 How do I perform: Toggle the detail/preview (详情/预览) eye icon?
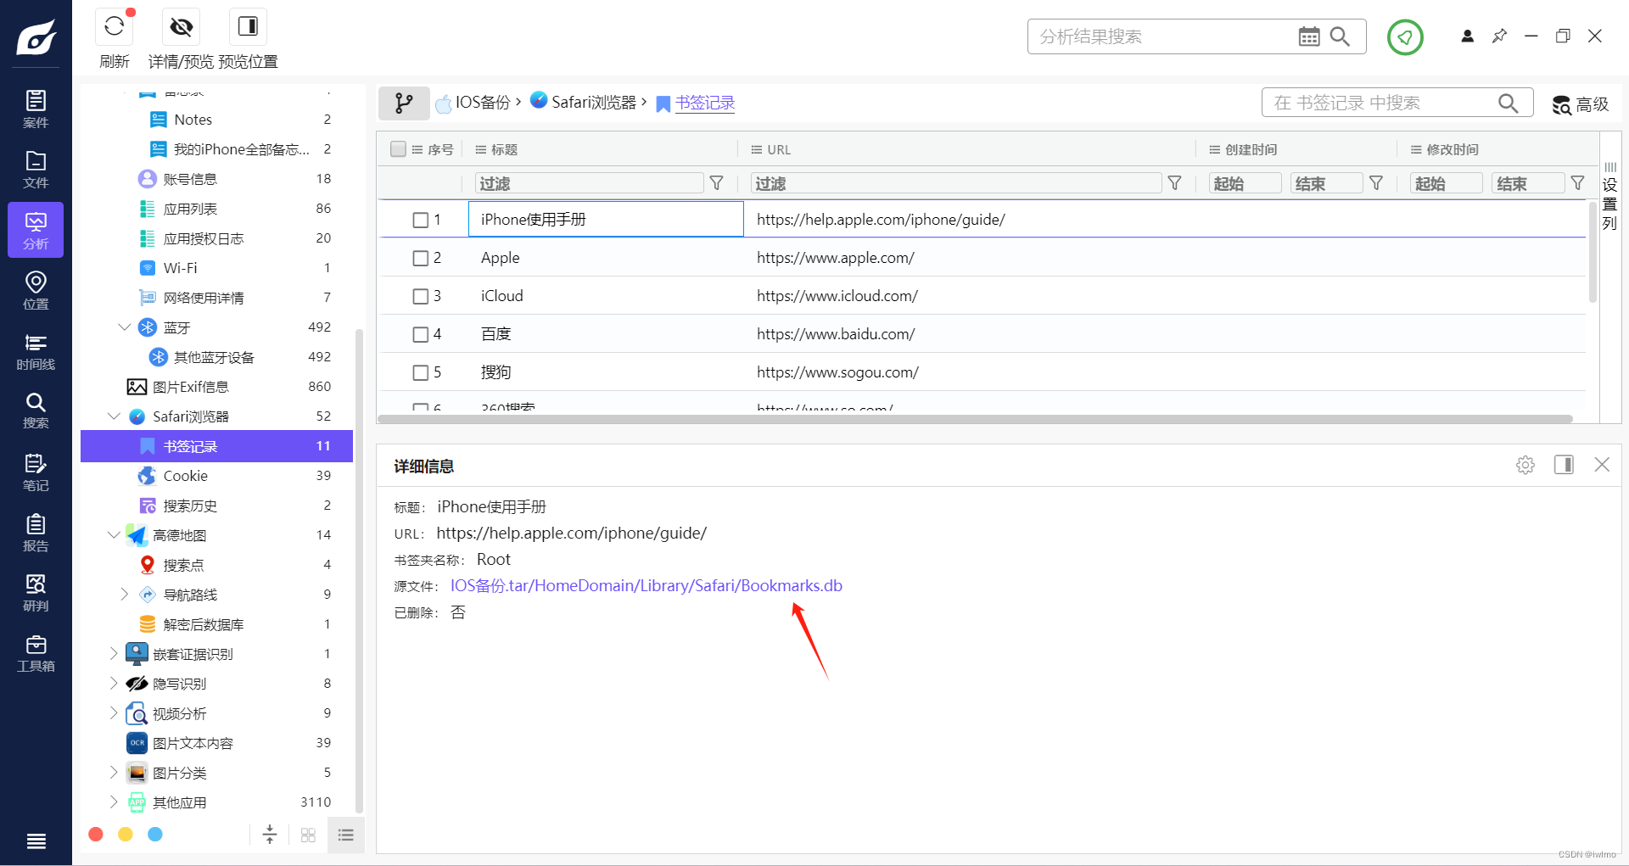(181, 27)
